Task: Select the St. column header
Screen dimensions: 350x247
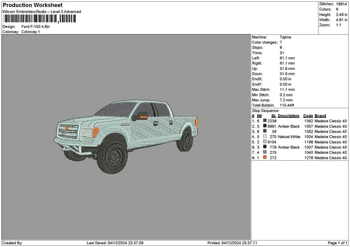Action: (x=274, y=116)
